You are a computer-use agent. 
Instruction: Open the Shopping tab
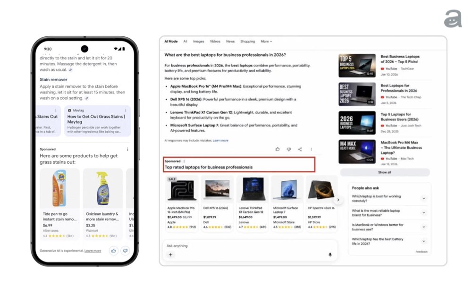tap(247, 42)
